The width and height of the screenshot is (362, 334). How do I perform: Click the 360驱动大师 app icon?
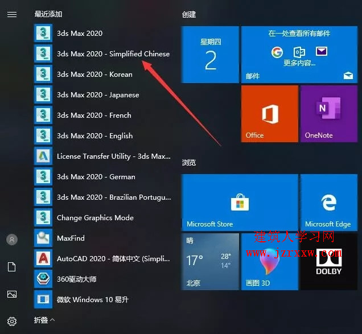point(43,279)
